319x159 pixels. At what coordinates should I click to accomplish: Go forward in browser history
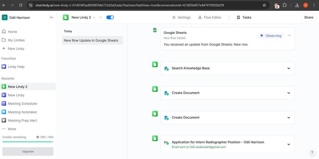pyautogui.click(x=12, y=5)
